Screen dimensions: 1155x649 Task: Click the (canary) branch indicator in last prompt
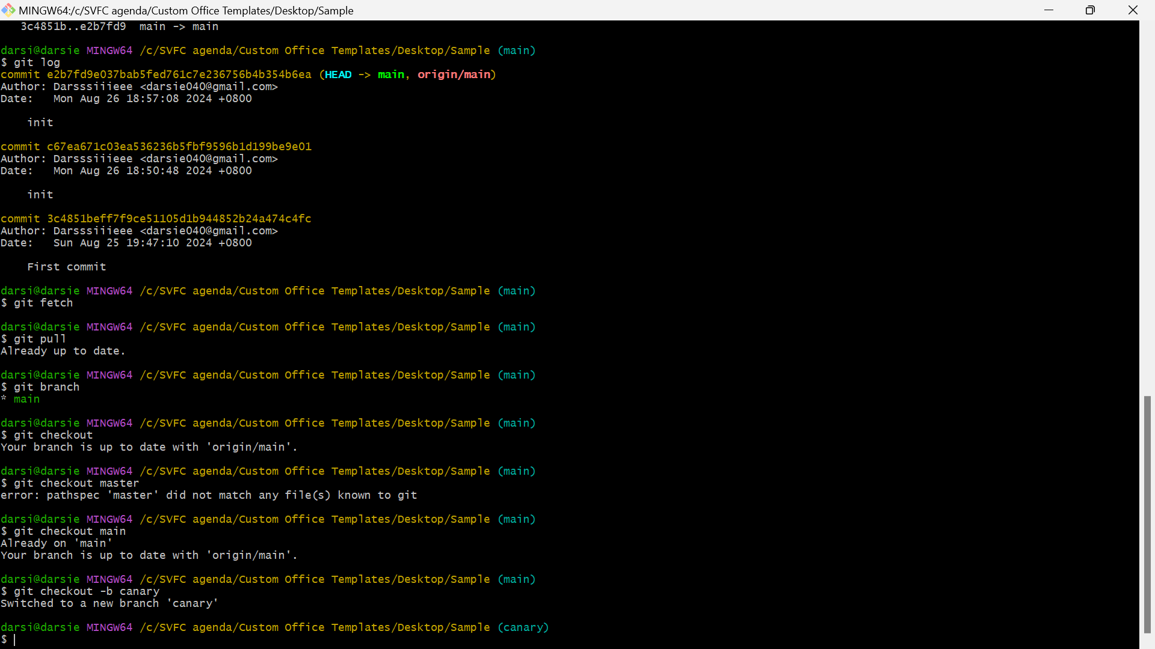(523, 627)
